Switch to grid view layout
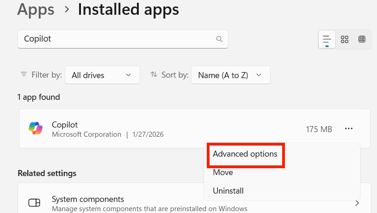This screenshot has height=213, width=377. 345,39
